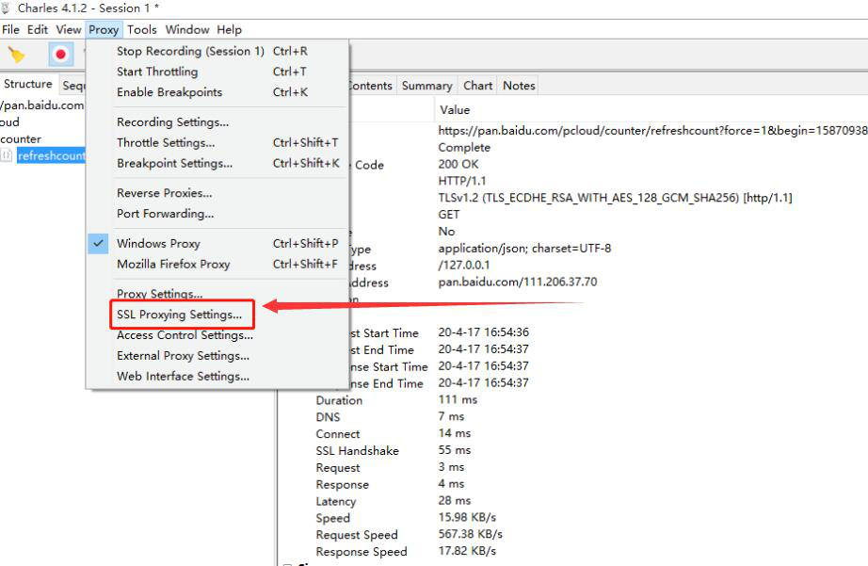Click the Connect row label
868x566 pixels.
(x=338, y=433)
